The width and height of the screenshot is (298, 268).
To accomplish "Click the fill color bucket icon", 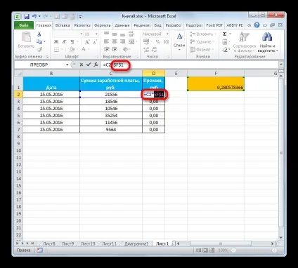I will (x=72, y=49).
